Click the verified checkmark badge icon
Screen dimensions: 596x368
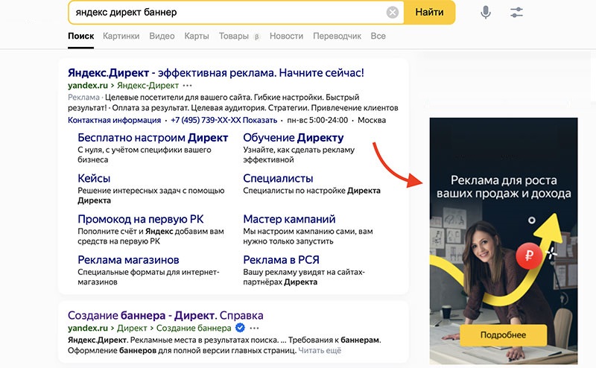(241, 328)
